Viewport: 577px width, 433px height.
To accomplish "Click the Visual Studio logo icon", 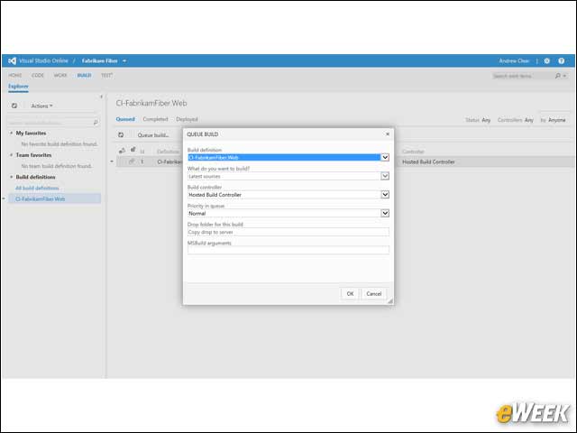I will 12,60.
